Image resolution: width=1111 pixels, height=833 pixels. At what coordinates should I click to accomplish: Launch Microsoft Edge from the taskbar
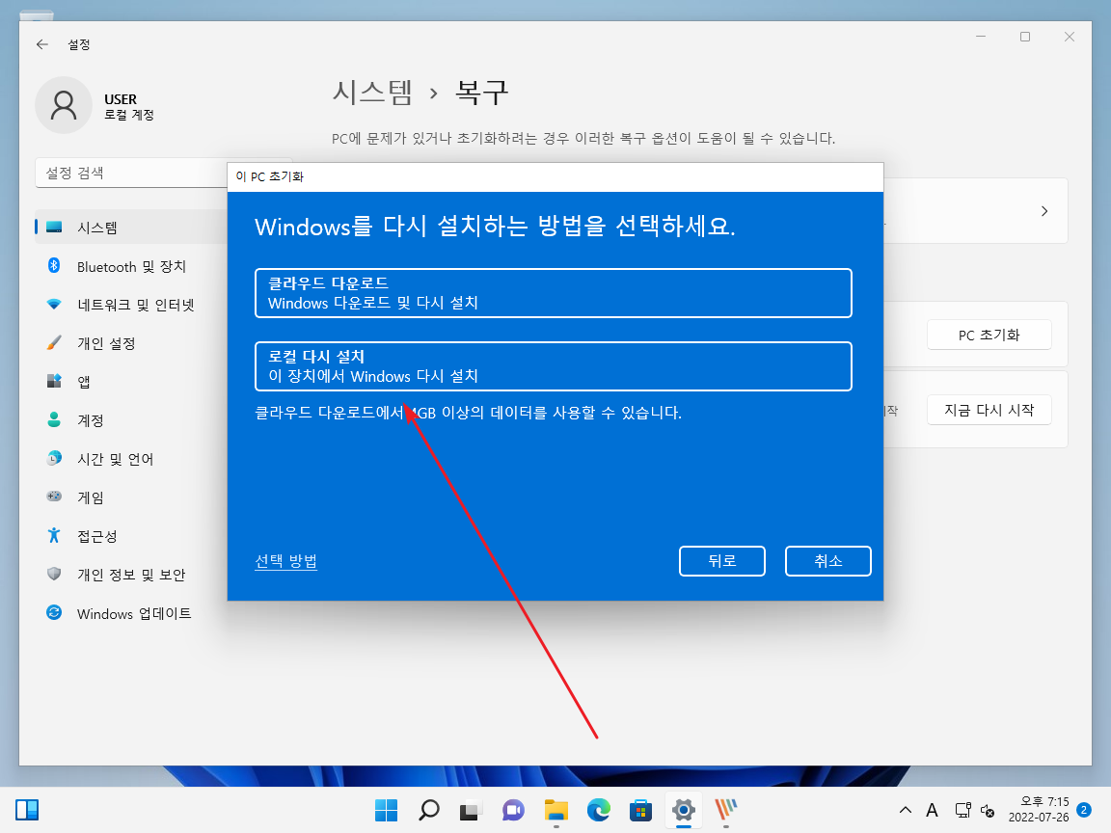click(x=599, y=810)
